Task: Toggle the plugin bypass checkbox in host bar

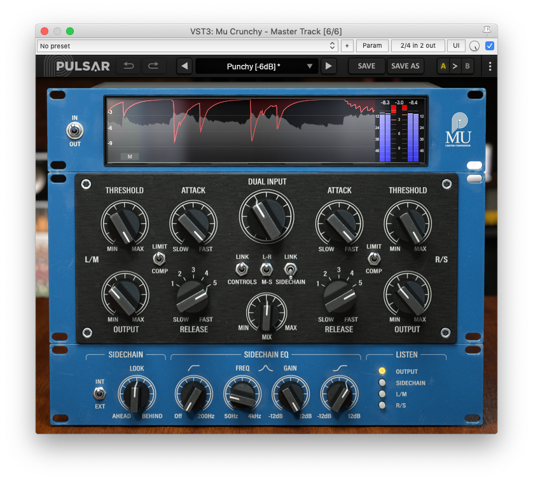Action: coord(490,46)
